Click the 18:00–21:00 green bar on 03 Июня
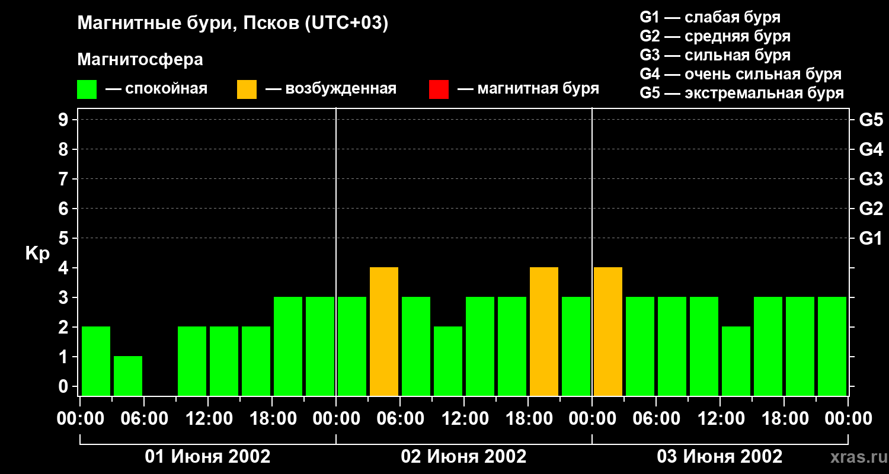Viewport: 889px width, 474px height. click(800, 346)
